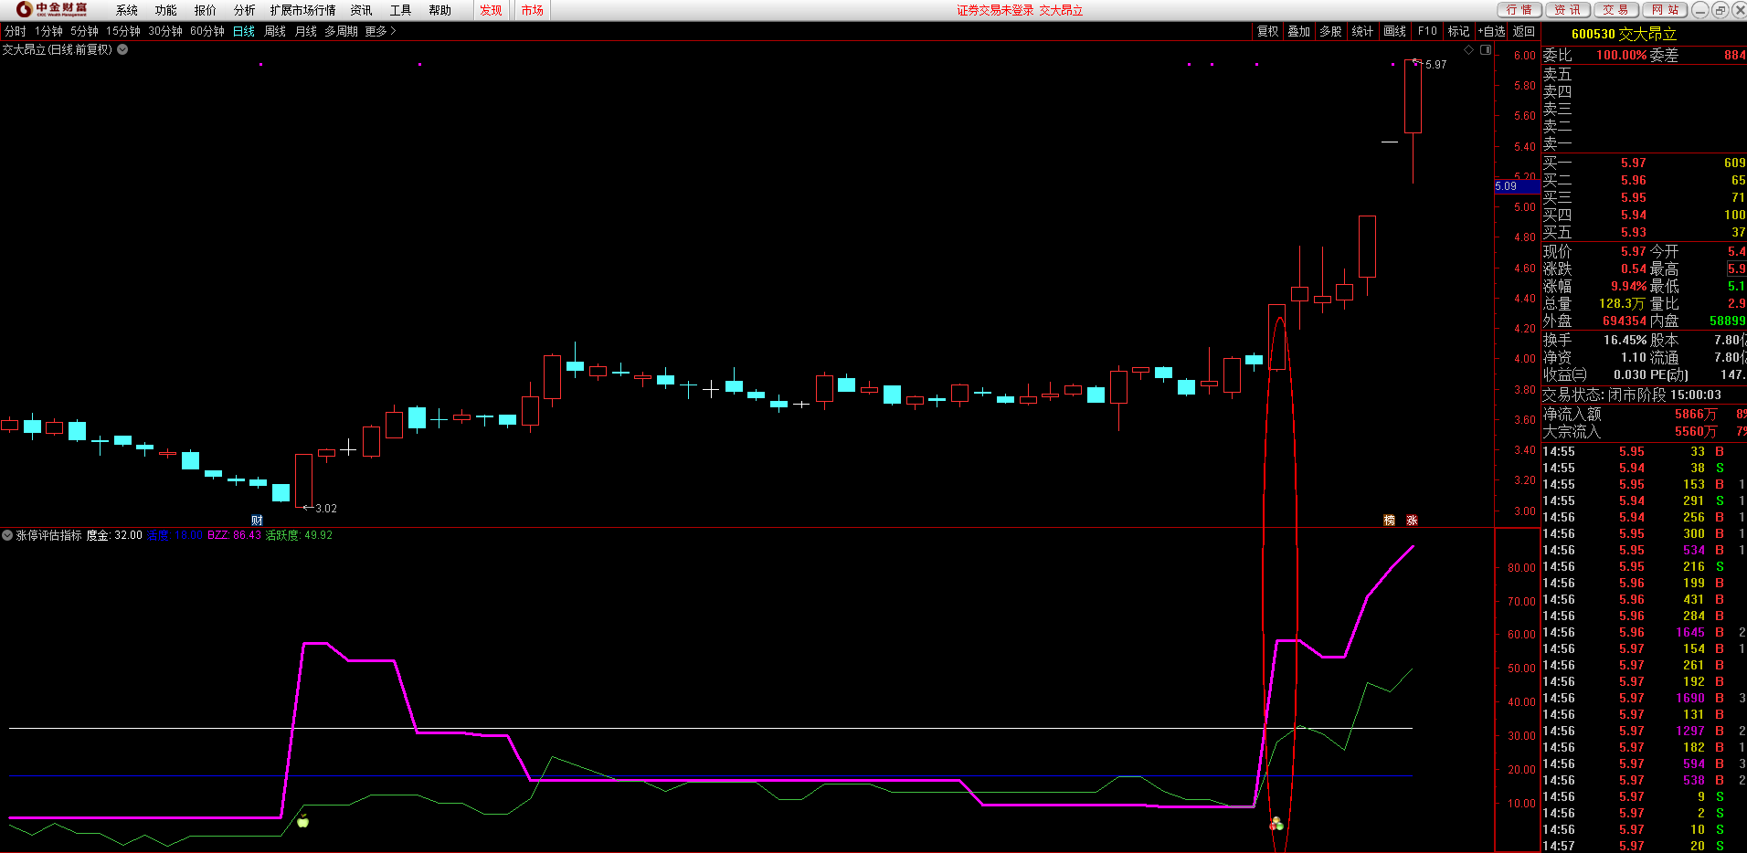Toggle the 叠加 overlay option
The image size is (1747, 853).
(x=1298, y=31)
